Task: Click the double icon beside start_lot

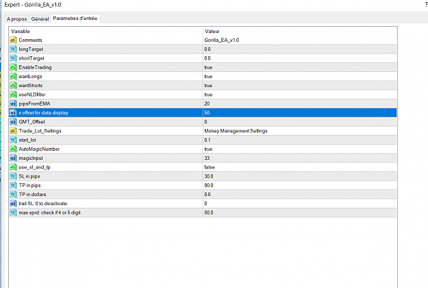Action: click(13, 140)
